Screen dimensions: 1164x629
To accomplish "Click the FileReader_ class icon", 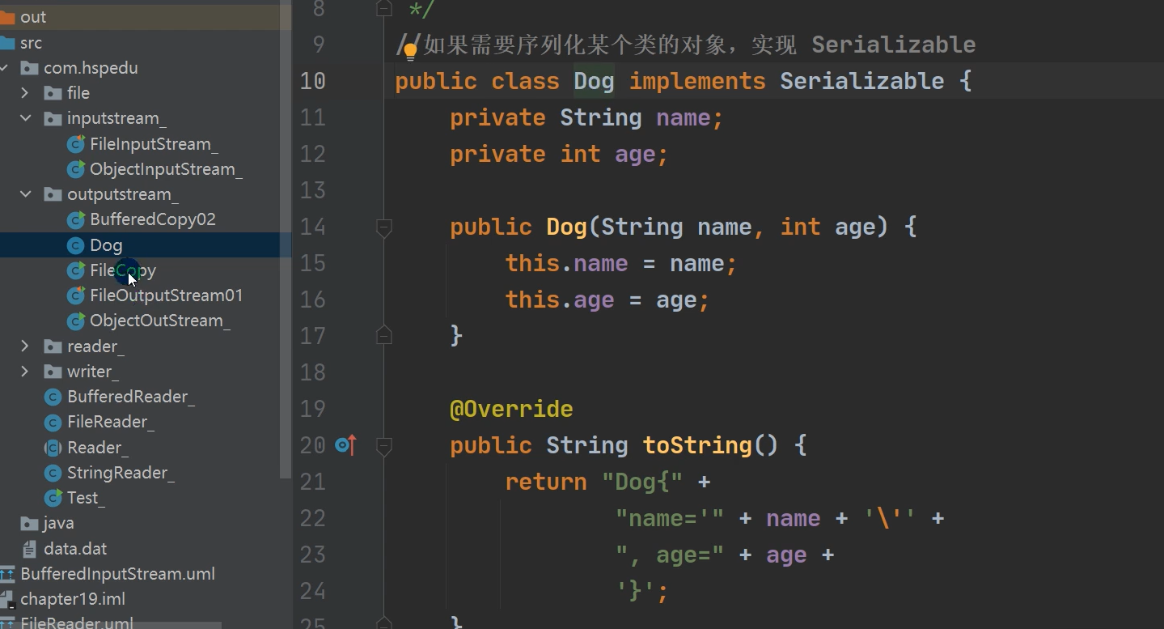I will pyautogui.click(x=53, y=422).
